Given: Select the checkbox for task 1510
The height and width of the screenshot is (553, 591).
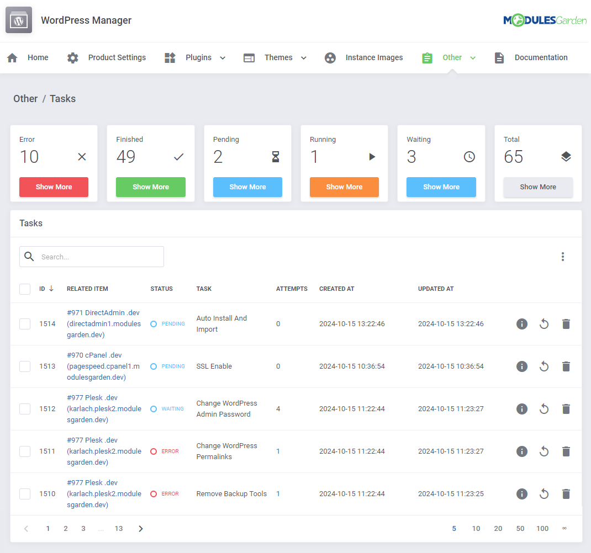Looking at the screenshot, I should click(25, 494).
